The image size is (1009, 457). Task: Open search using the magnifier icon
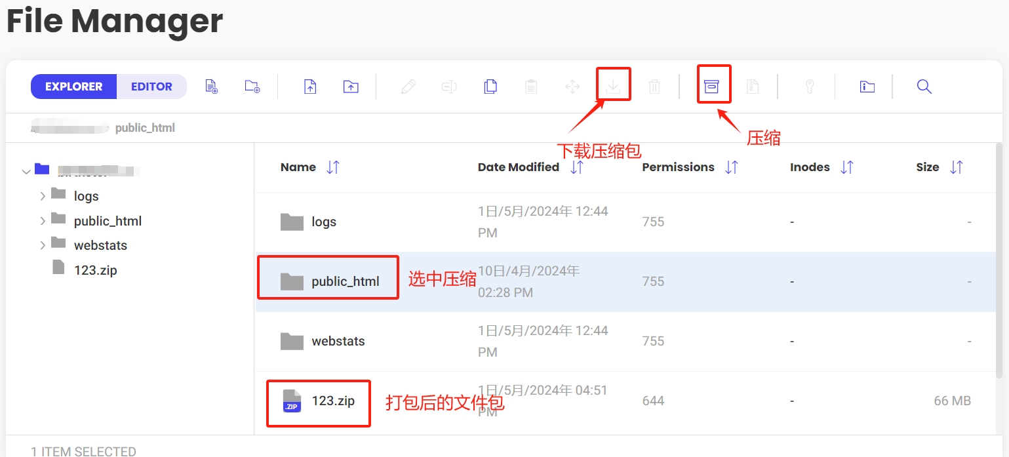click(x=924, y=86)
